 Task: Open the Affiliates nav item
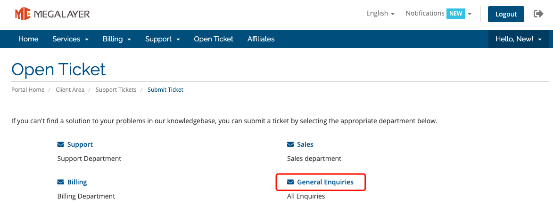coord(261,39)
